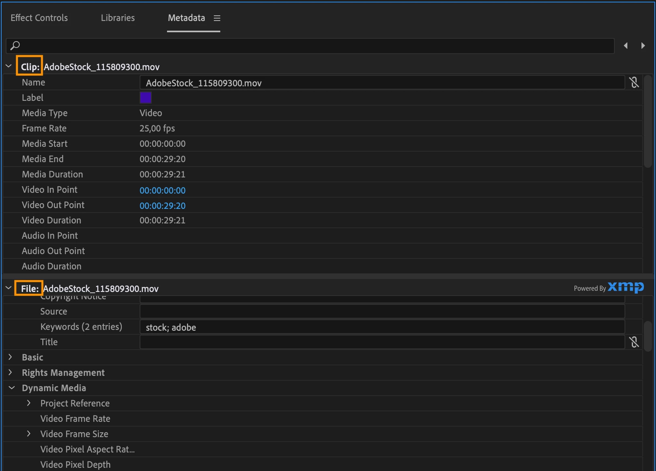Click the metadata search field

pyautogui.click(x=310, y=46)
